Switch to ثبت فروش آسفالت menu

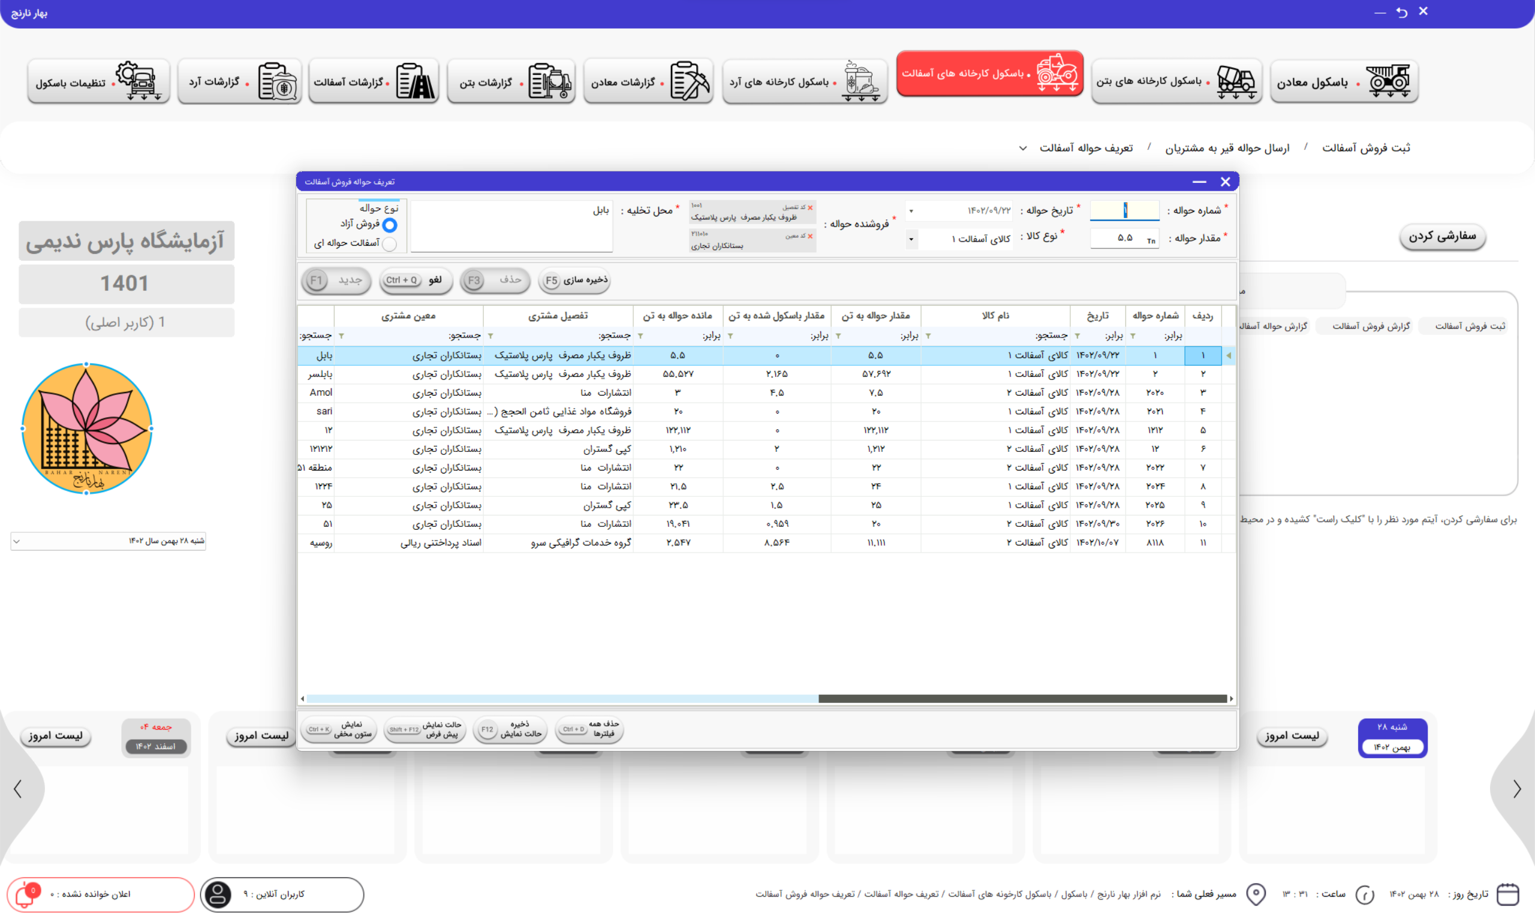coord(1366,147)
